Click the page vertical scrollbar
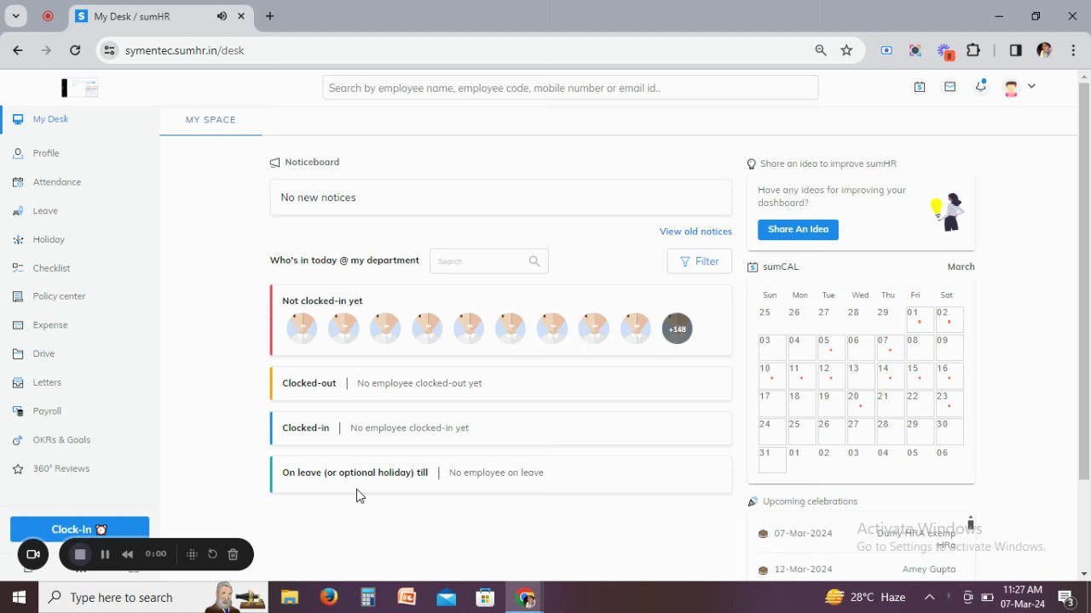1091x613 pixels. [1084, 281]
